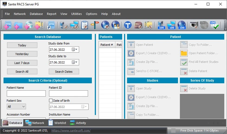Image resolution: width=227 pixels, height=134 pixels.
Task: Open the Study date to calendar dropdown
Action: pyautogui.click(x=74, y=62)
